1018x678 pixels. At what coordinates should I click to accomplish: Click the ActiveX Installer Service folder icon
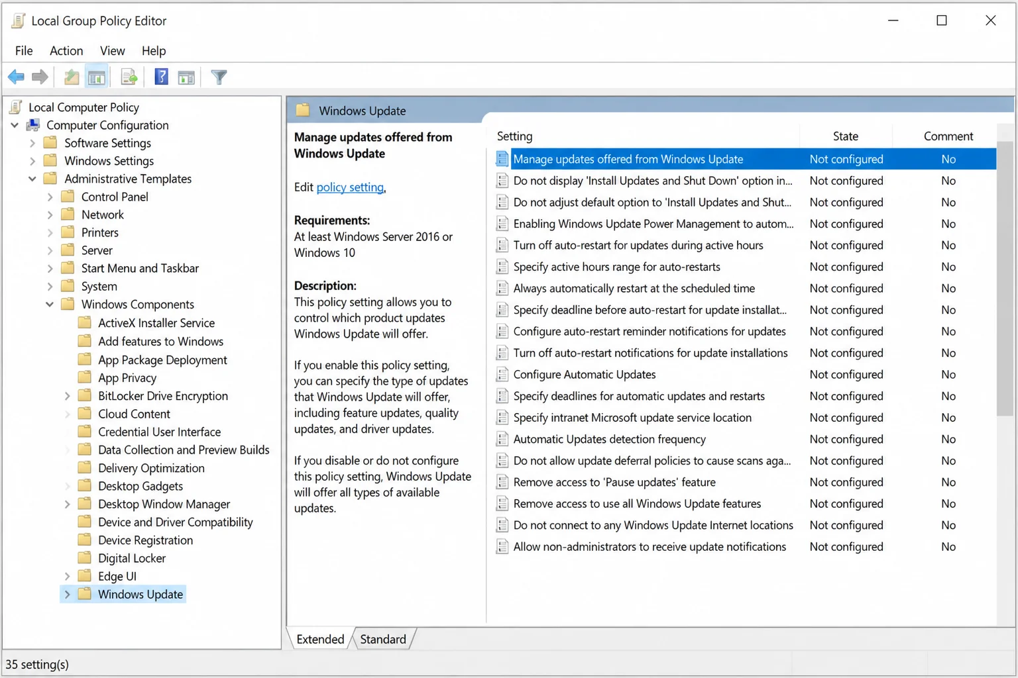point(84,322)
